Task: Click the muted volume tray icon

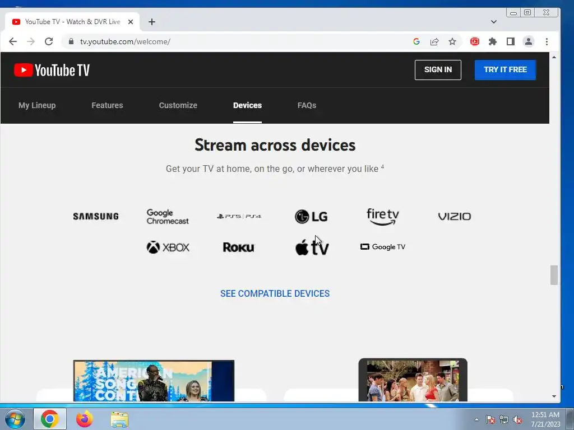Action: [x=517, y=419]
